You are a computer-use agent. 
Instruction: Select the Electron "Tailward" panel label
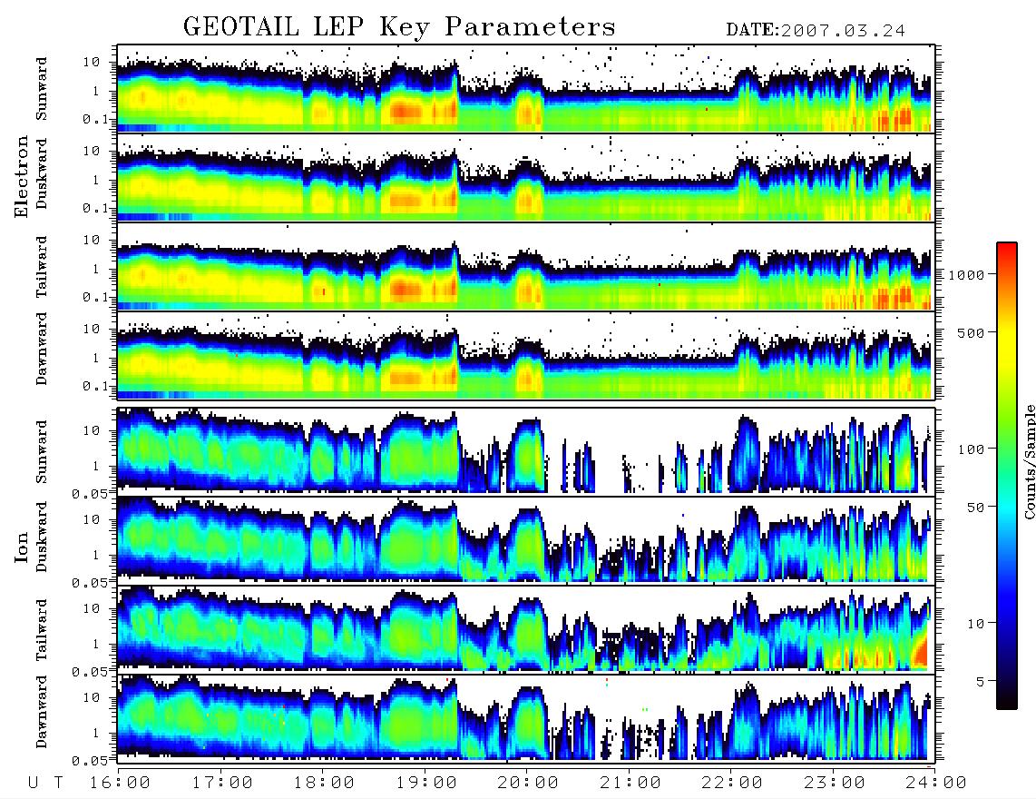pos(42,267)
